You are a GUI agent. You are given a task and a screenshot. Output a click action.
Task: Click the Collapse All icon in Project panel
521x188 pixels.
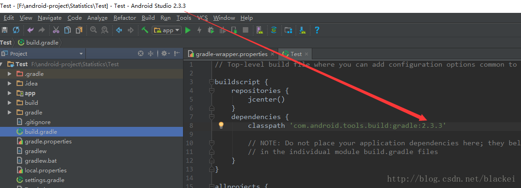tap(150, 53)
